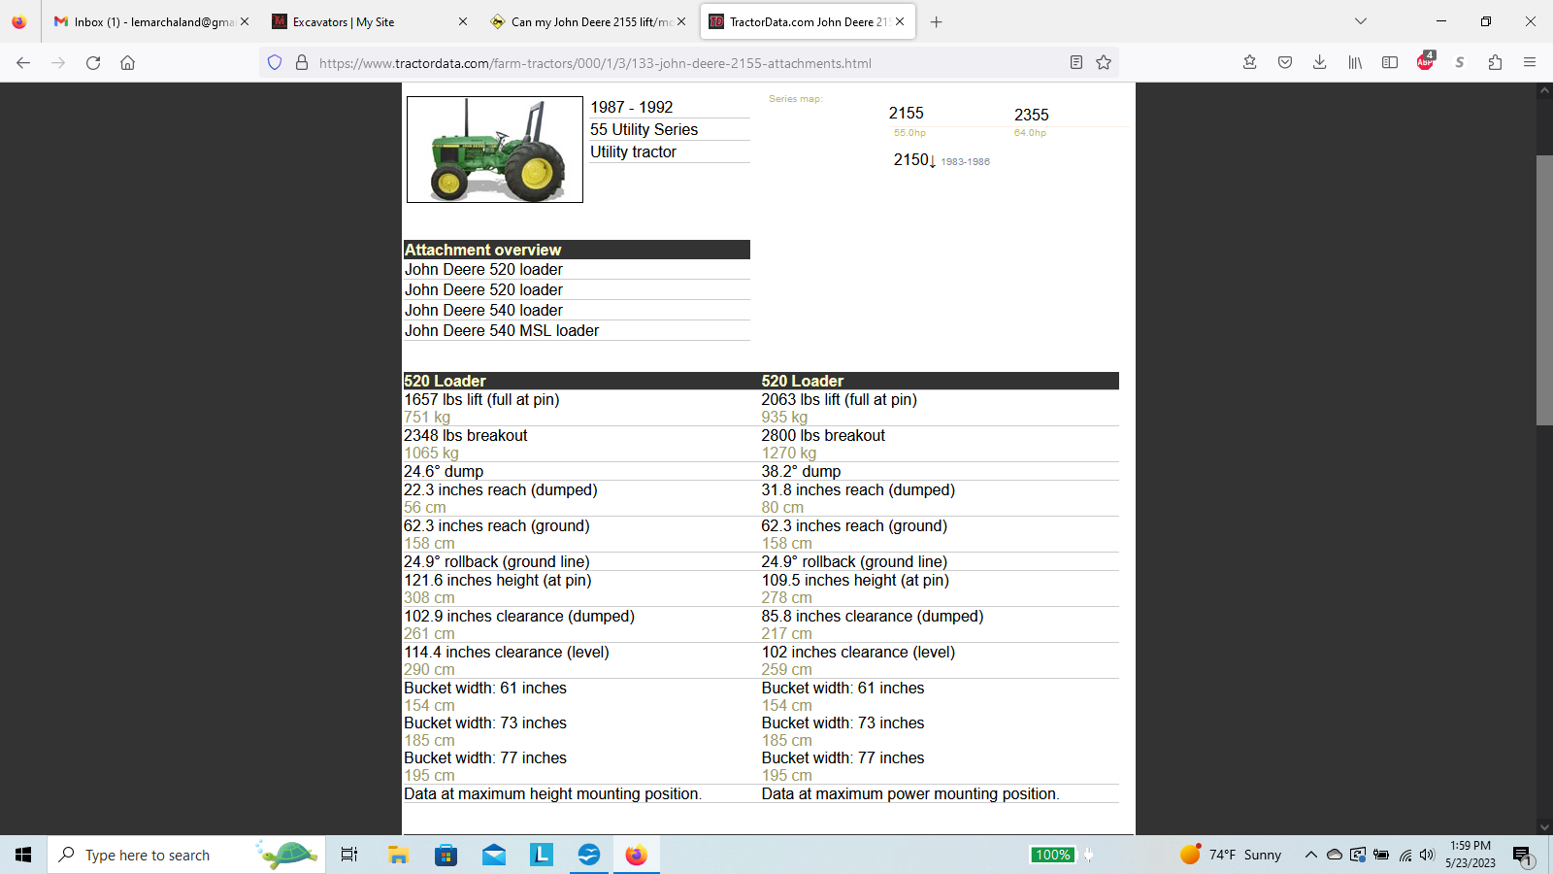Viewport: 1553px width, 874px height.
Task: Open Firefox taskbar icon
Action: pyautogui.click(x=636, y=855)
